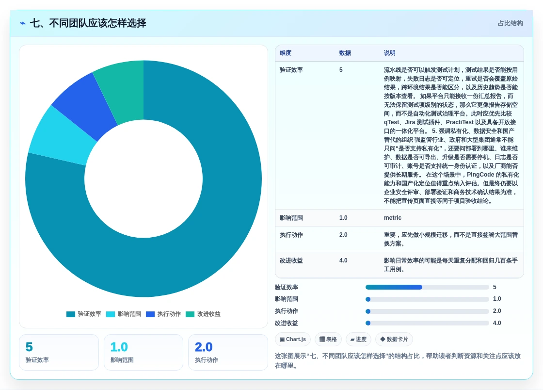The height and width of the screenshot is (390, 543).
Task: Select the 说明 column header
Action: 390,53
